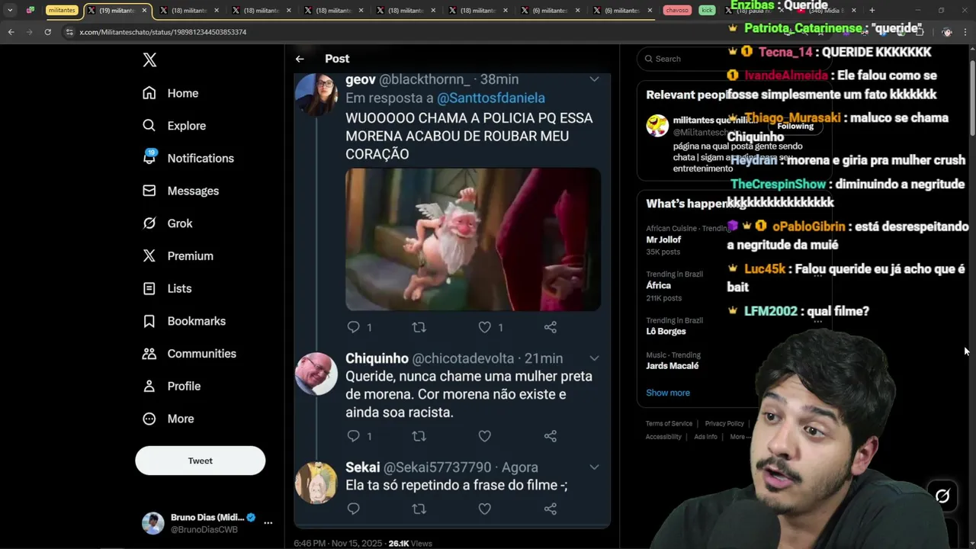Repost Chiquinho's post
Screen dimensions: 976x549
pyautogui.click(x=419, y=436)
